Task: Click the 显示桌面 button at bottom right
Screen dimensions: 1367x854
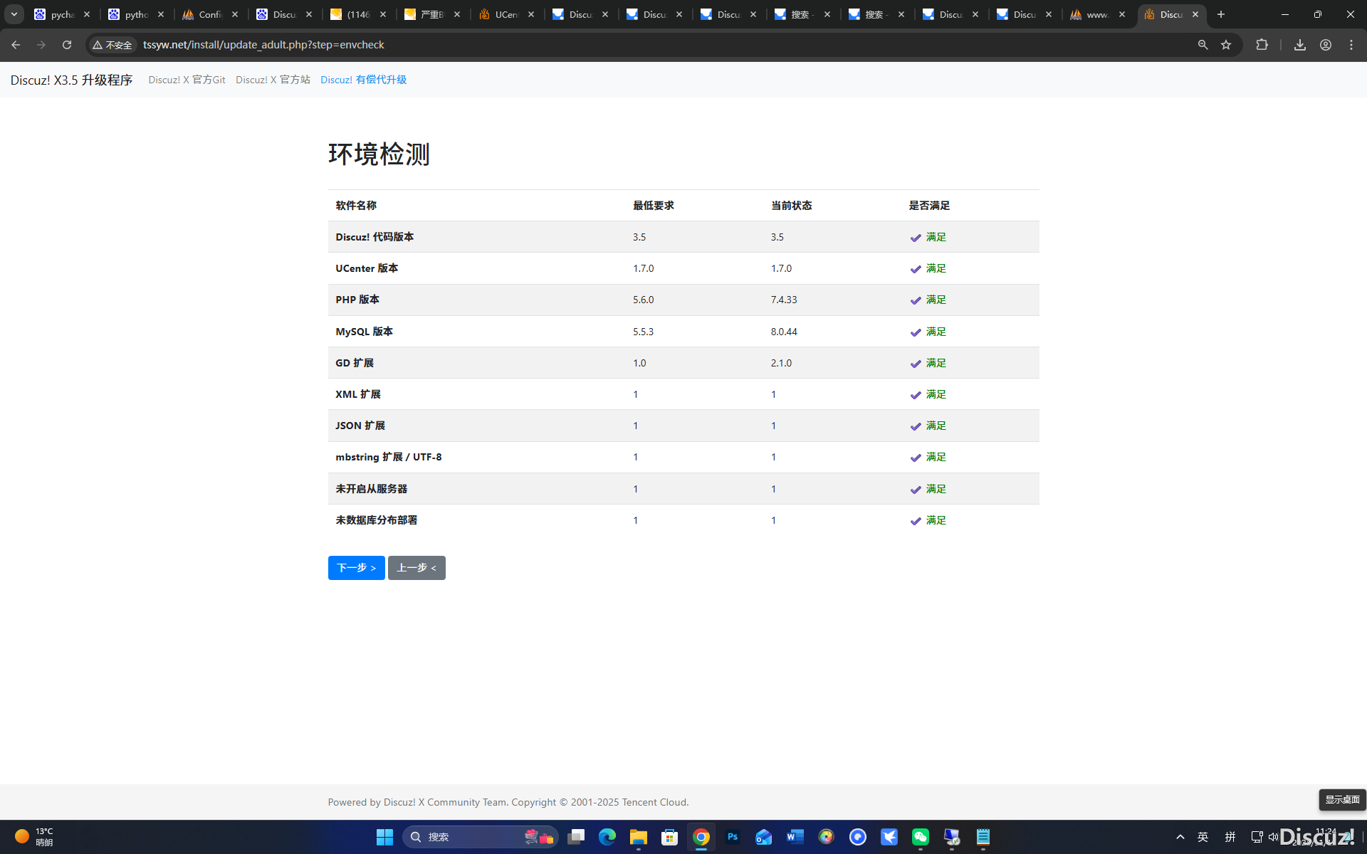Action: [1342, 799]
